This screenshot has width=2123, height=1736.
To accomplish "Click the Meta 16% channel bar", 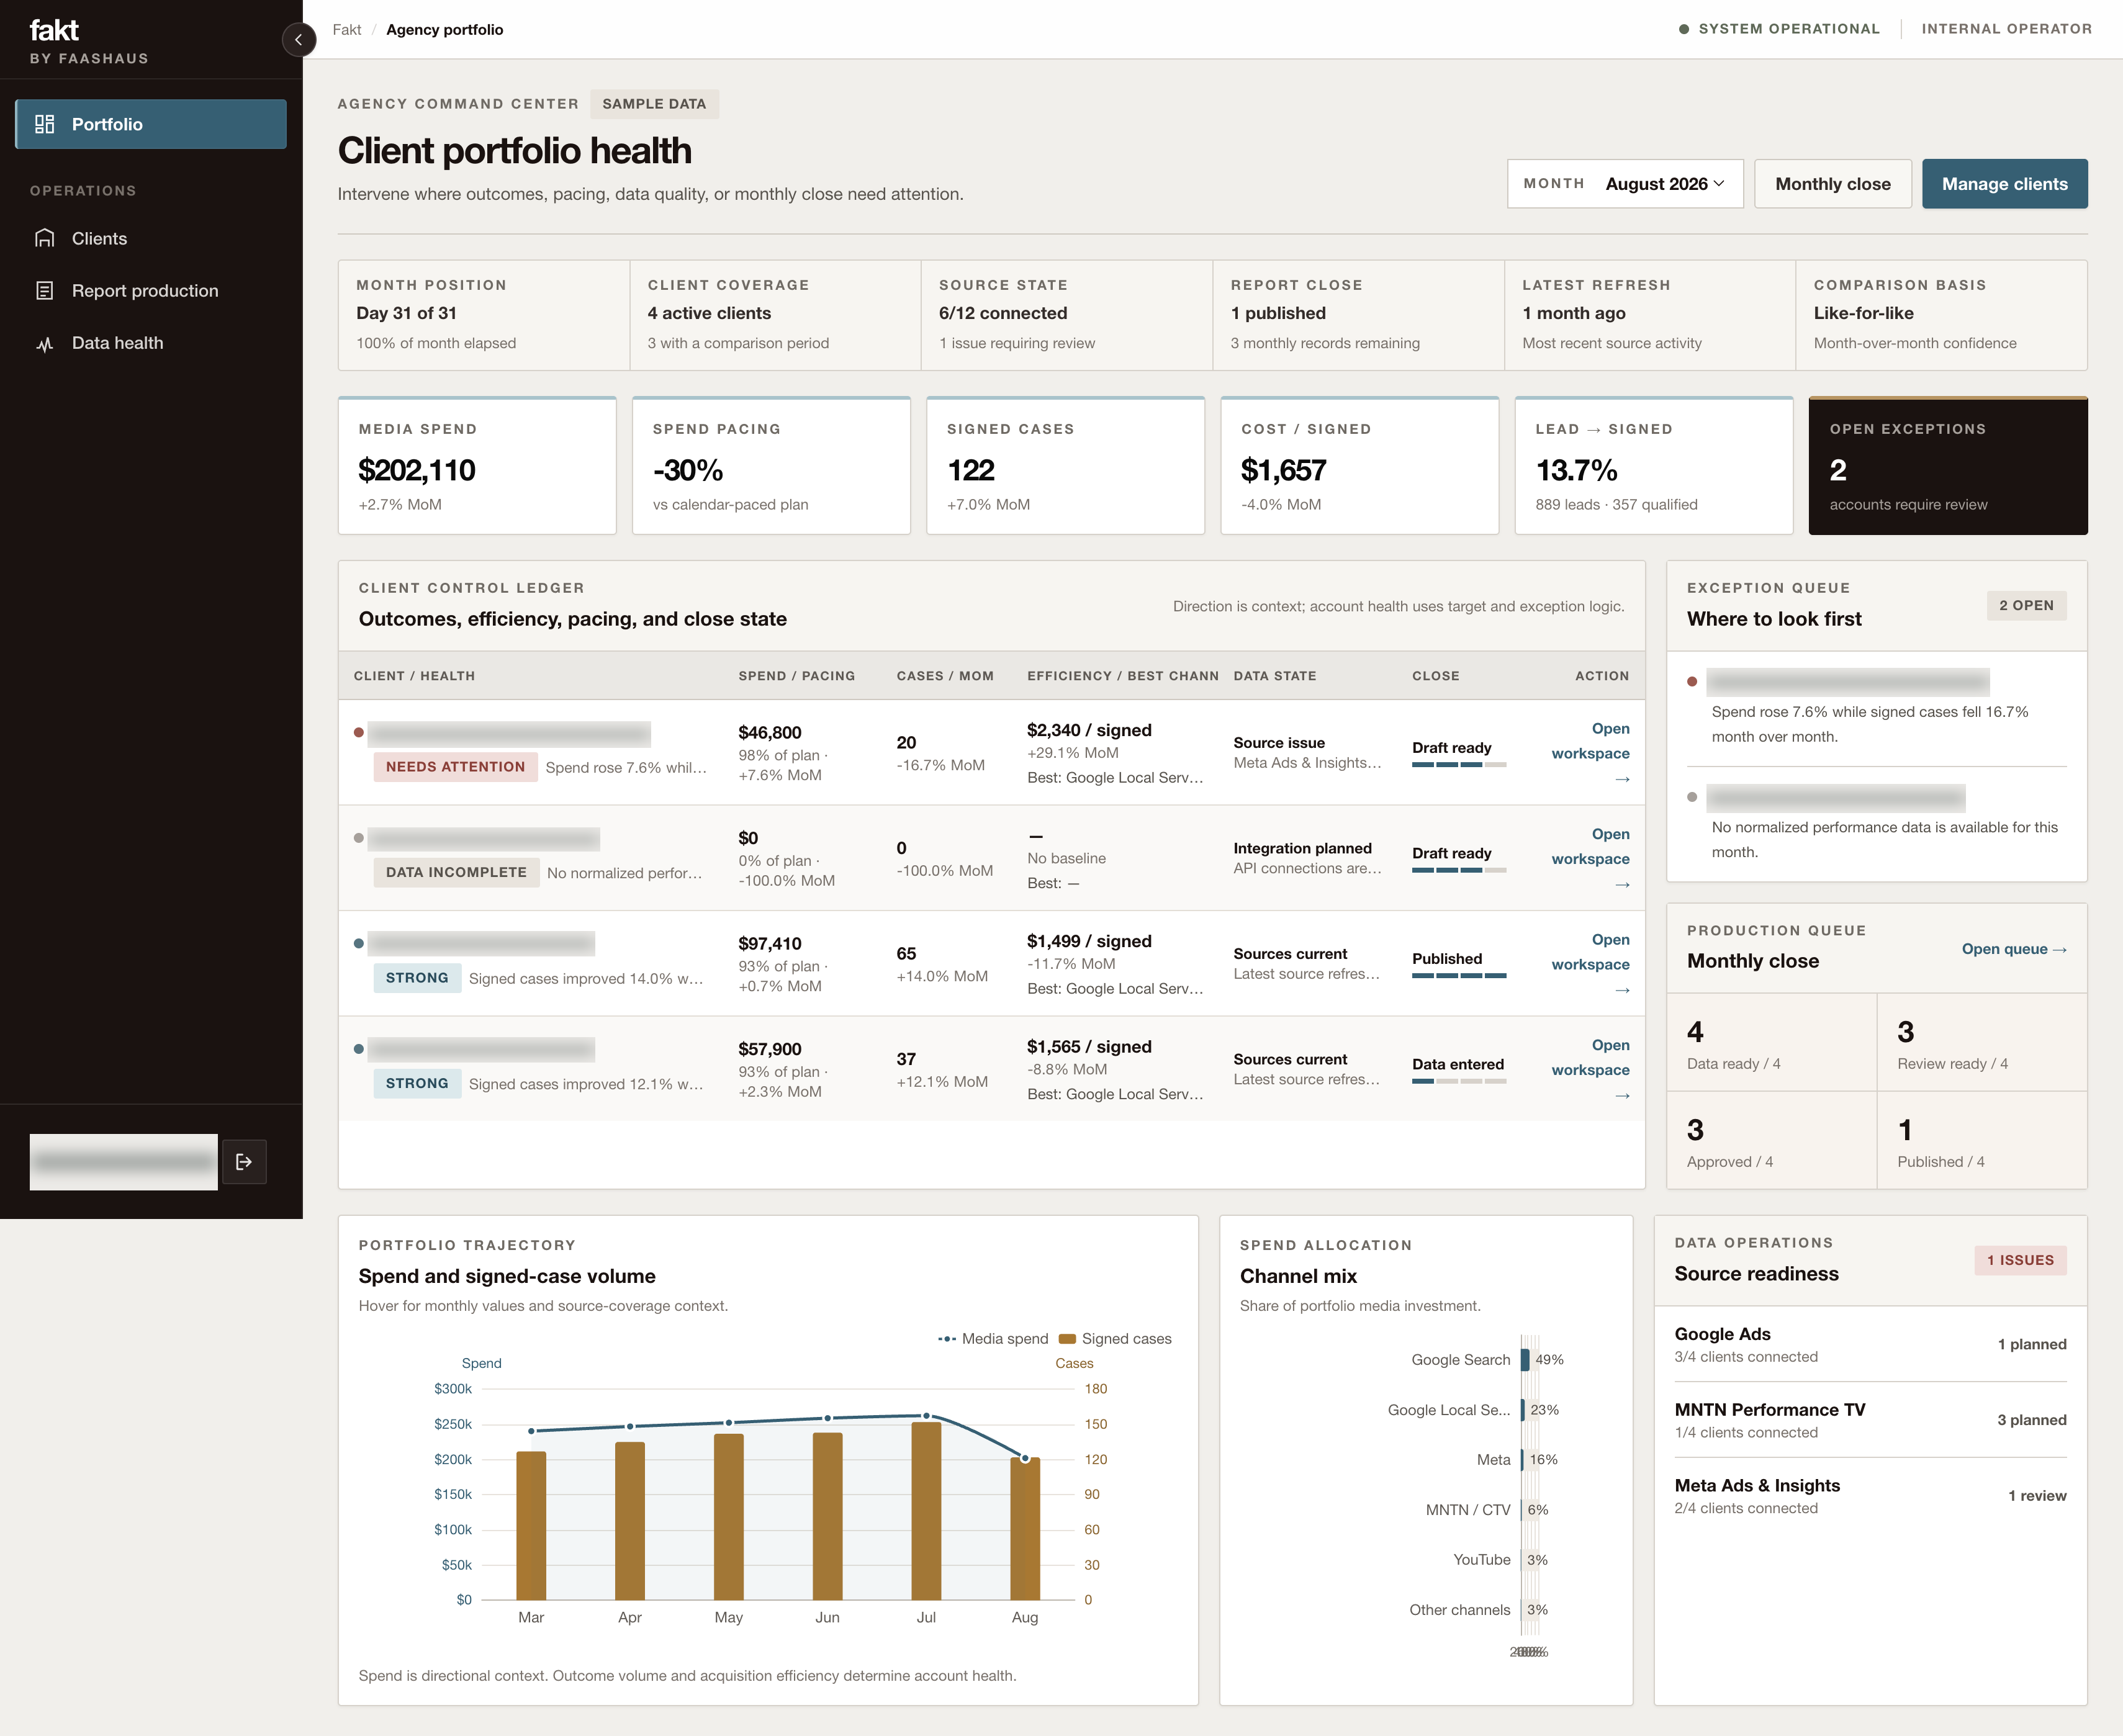I will pos(1522,1460).
